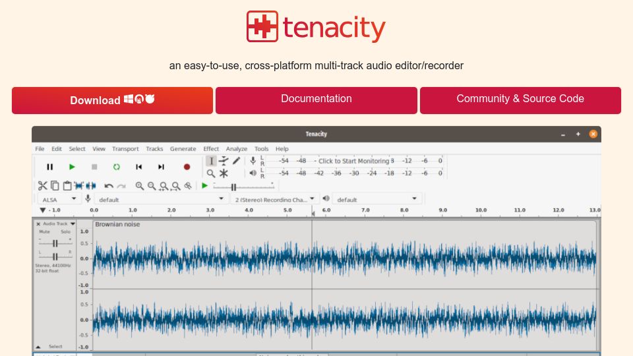Screen dimensions: 633x356
Task: Click the Undo arrow
Action: click(x=109, y=186)
